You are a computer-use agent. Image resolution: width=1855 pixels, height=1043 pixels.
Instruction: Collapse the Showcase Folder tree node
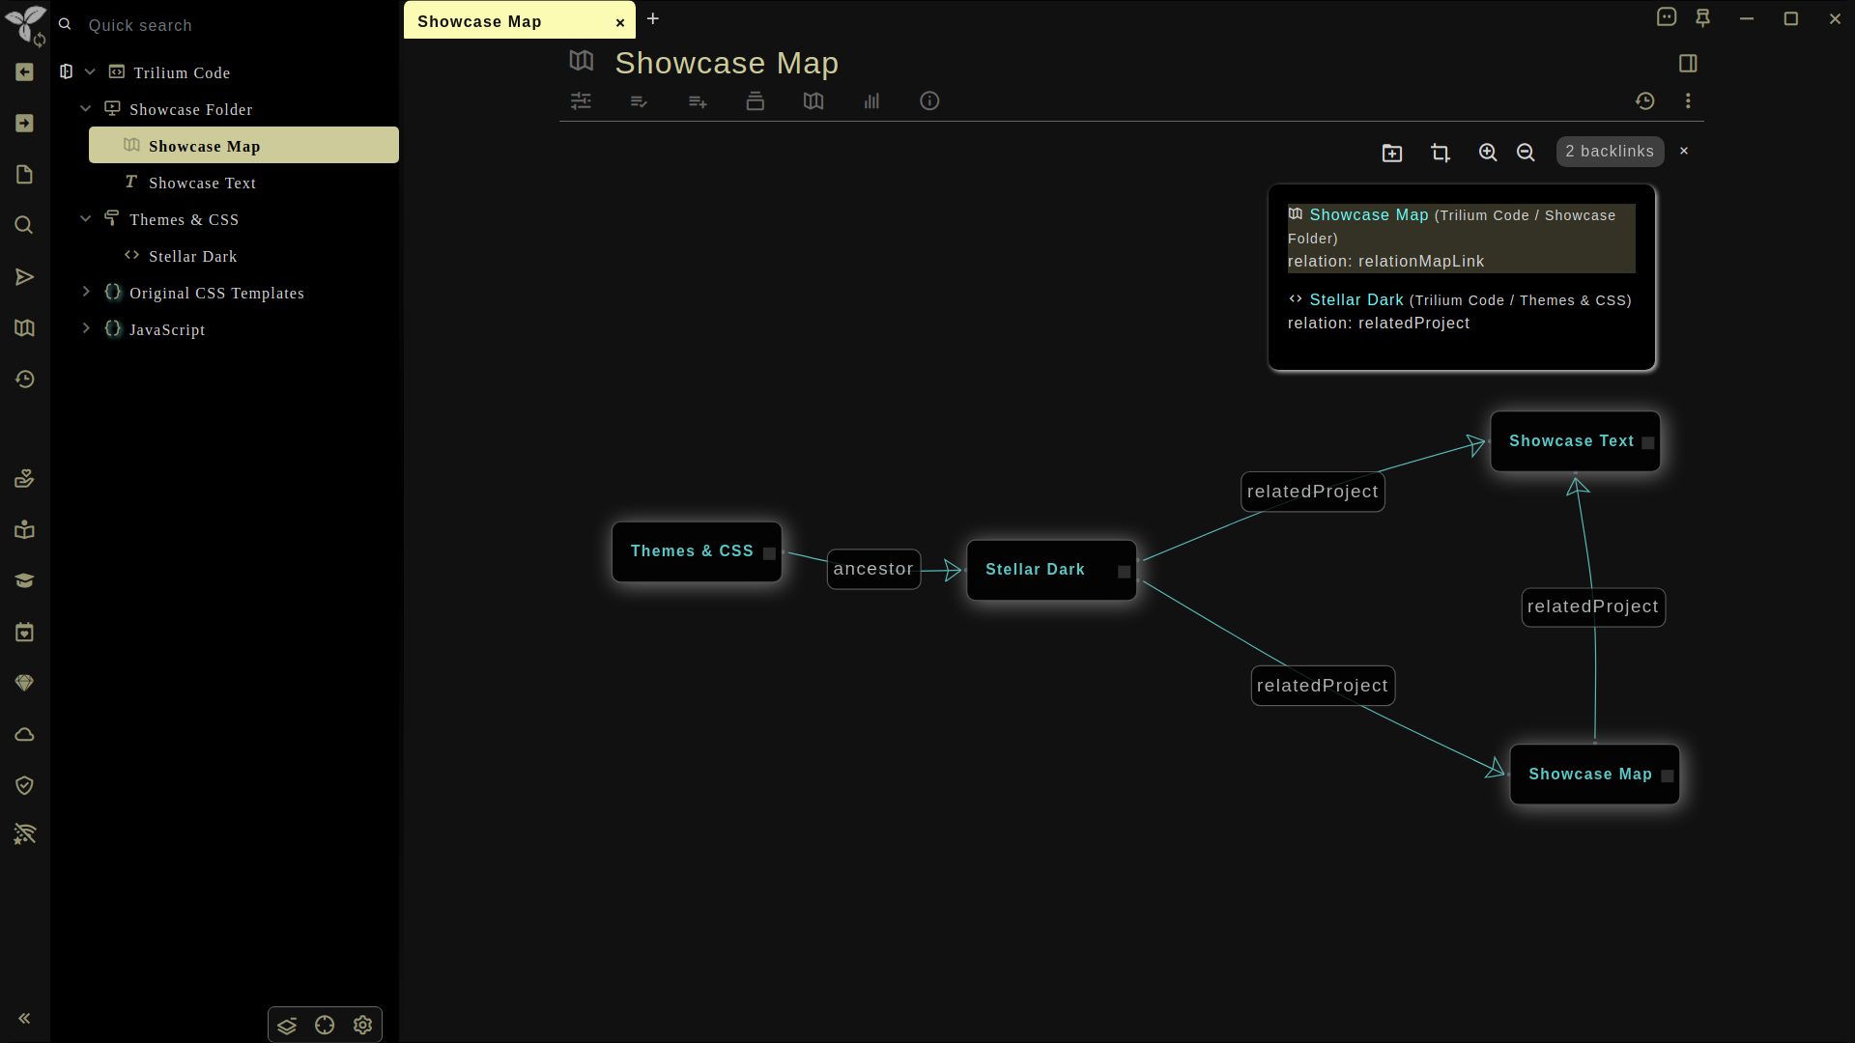tap(86, 109)
